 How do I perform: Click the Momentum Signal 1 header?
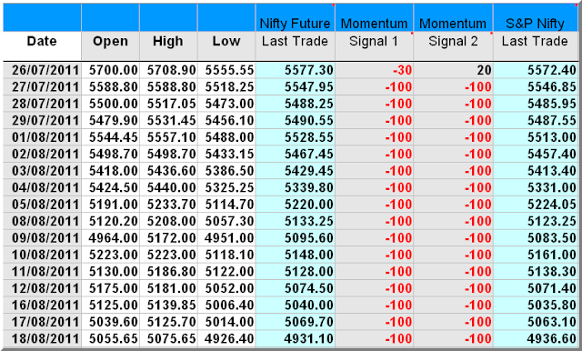pyautogui.click(x=374, y=32)
